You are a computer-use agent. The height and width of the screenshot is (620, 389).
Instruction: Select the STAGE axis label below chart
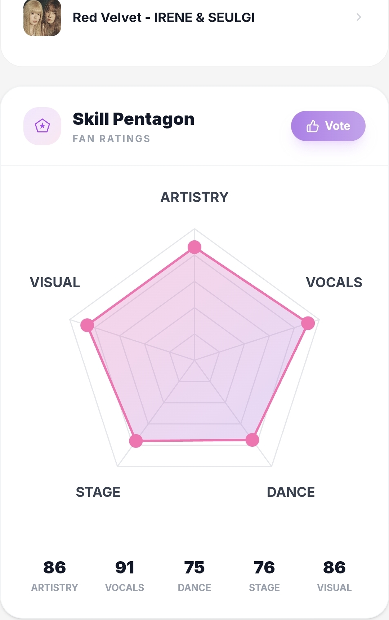pos(98,492)
